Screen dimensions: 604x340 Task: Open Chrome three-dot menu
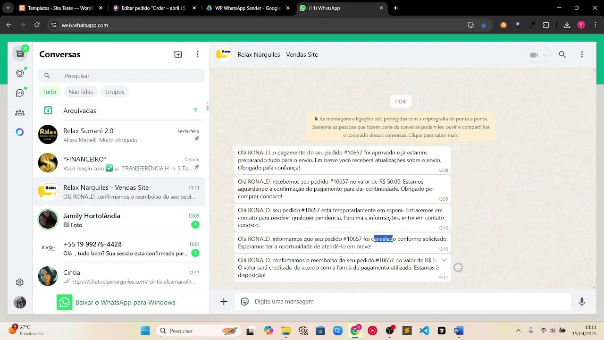coord(596,25)
